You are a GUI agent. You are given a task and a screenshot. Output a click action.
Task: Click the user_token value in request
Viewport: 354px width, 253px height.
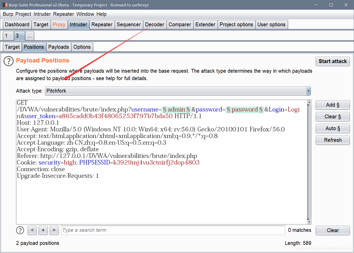tap(116, 116)
